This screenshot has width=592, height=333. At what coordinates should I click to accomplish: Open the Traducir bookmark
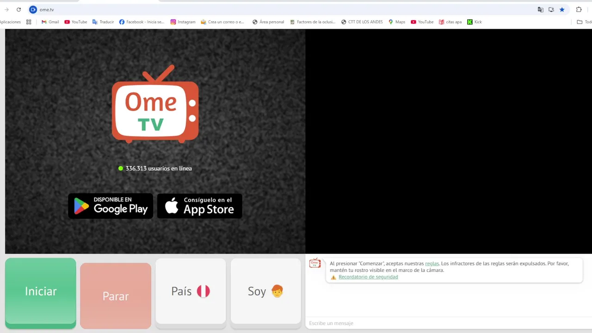103,22
